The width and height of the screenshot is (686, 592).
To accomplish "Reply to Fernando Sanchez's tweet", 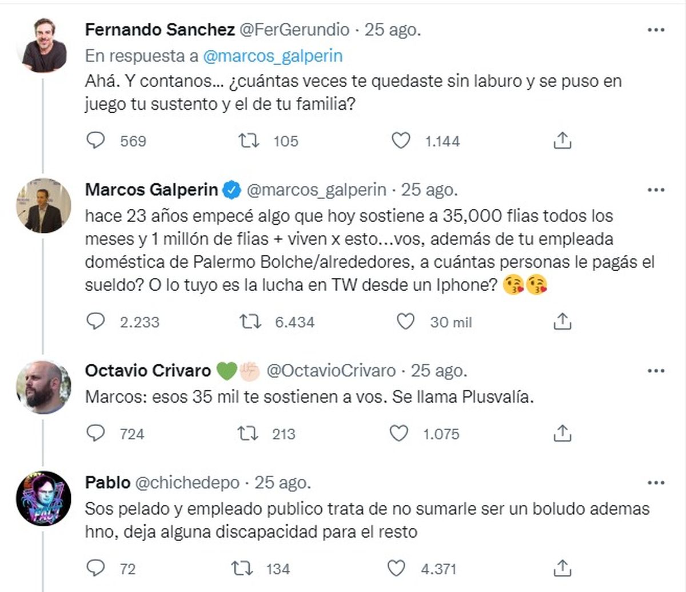I will [97, 139].
